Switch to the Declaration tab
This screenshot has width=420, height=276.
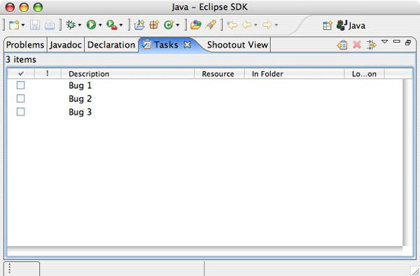coord(111,45)
